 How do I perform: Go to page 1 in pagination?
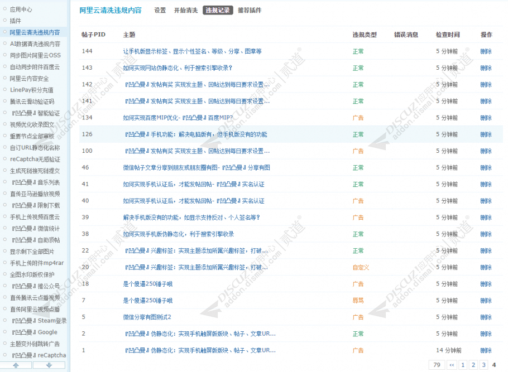coord(463,365)
